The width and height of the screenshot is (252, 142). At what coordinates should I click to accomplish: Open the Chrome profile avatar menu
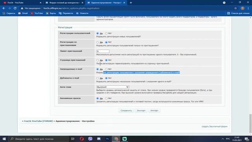tap(243, 8)
